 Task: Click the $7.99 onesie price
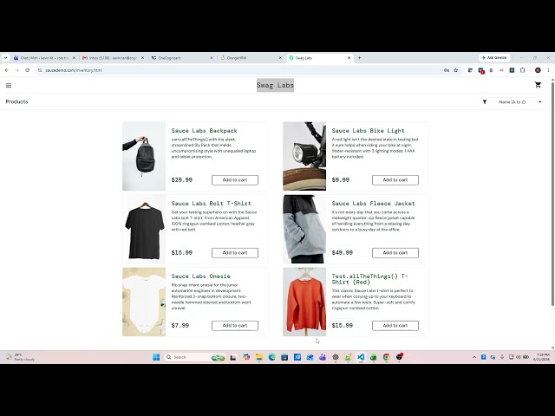[180, 326]
